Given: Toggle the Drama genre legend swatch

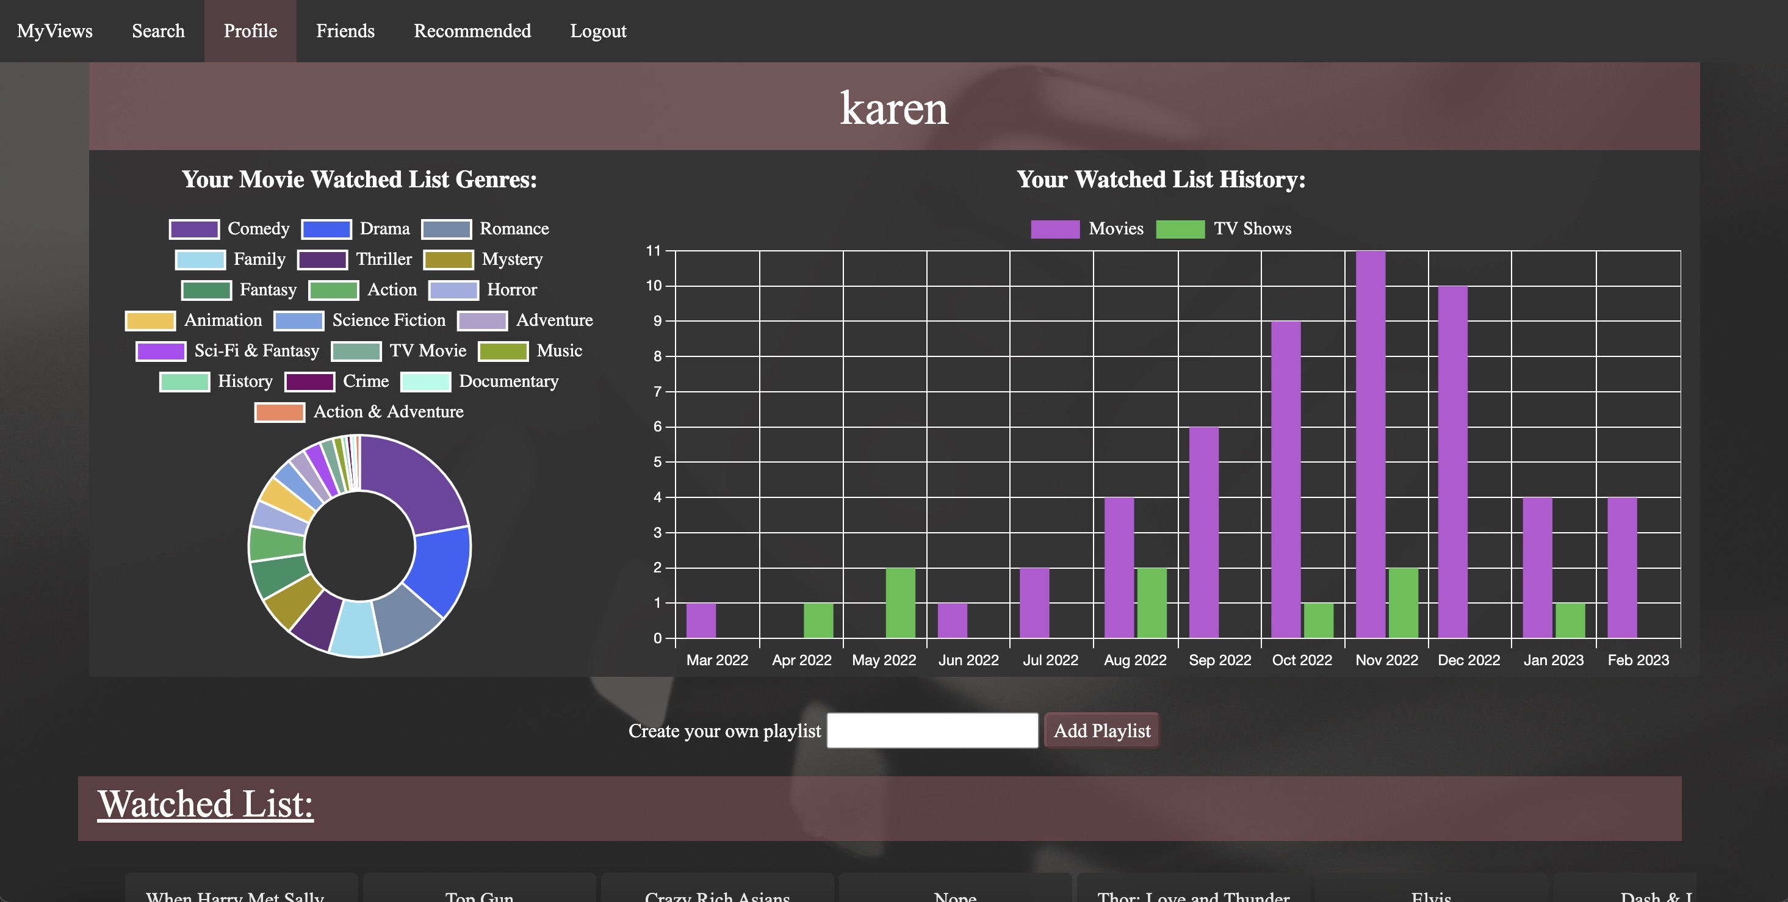Looking at the screenshot, I should [x=326, y=228].
